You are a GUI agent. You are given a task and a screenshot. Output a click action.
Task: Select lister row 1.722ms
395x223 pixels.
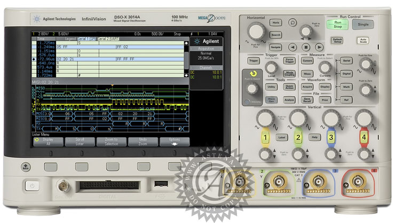coord(108,75)
